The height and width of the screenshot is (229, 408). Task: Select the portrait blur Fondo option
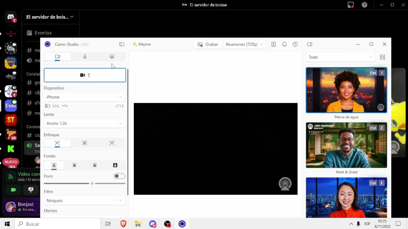click(74, 165)
